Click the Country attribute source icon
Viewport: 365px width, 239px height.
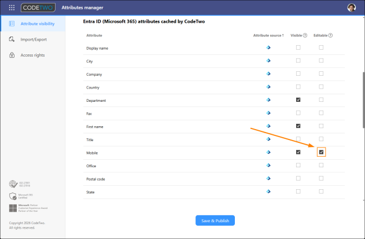[268, 87]
